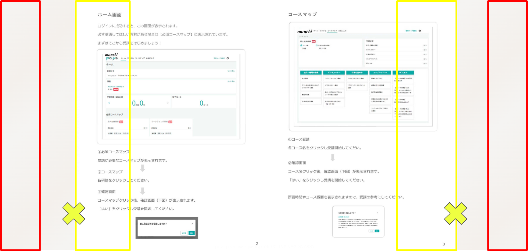Click いいえ in the page 3 confirmation dialog
Viewport: 528px width, 251px height.
(x=371, y=231)
